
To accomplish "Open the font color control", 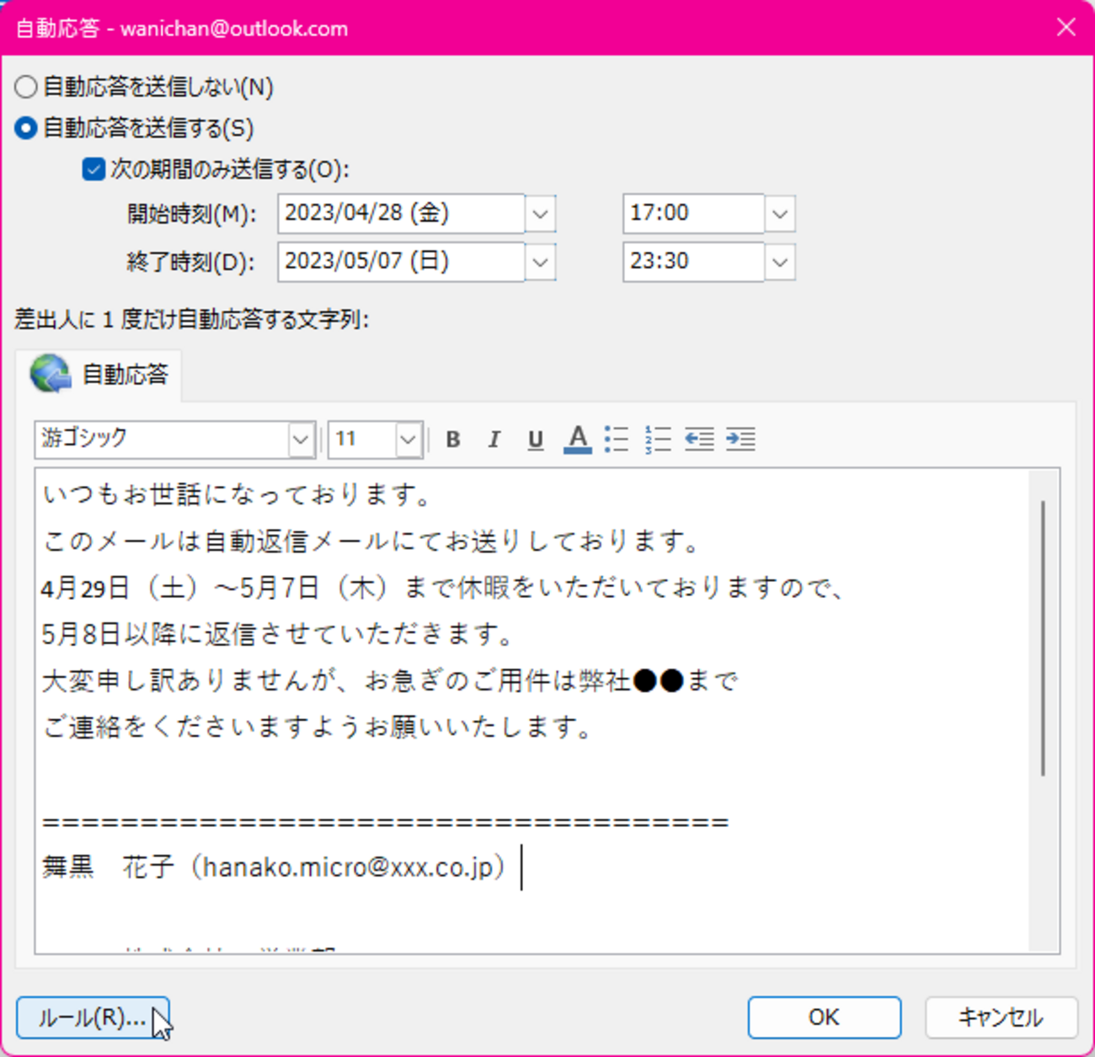I will pyautogui.click(x=577, y=439).
